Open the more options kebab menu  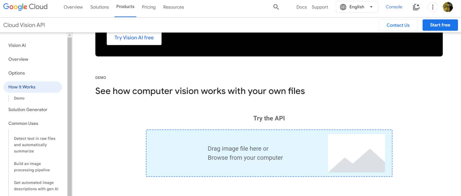click(433, 7)
